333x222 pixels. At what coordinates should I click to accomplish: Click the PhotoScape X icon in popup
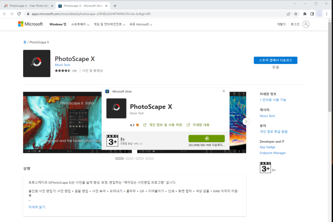tap(117, 108)
